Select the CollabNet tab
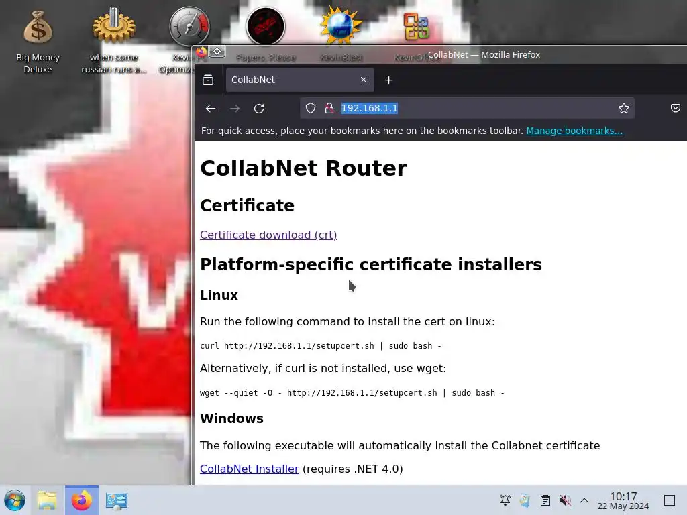687x515 pixels. pyautogui.click(x=300, y=80)
